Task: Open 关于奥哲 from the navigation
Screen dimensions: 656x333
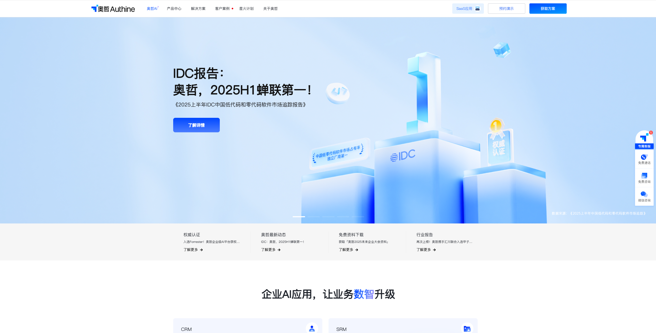Action: pos(270,8)
